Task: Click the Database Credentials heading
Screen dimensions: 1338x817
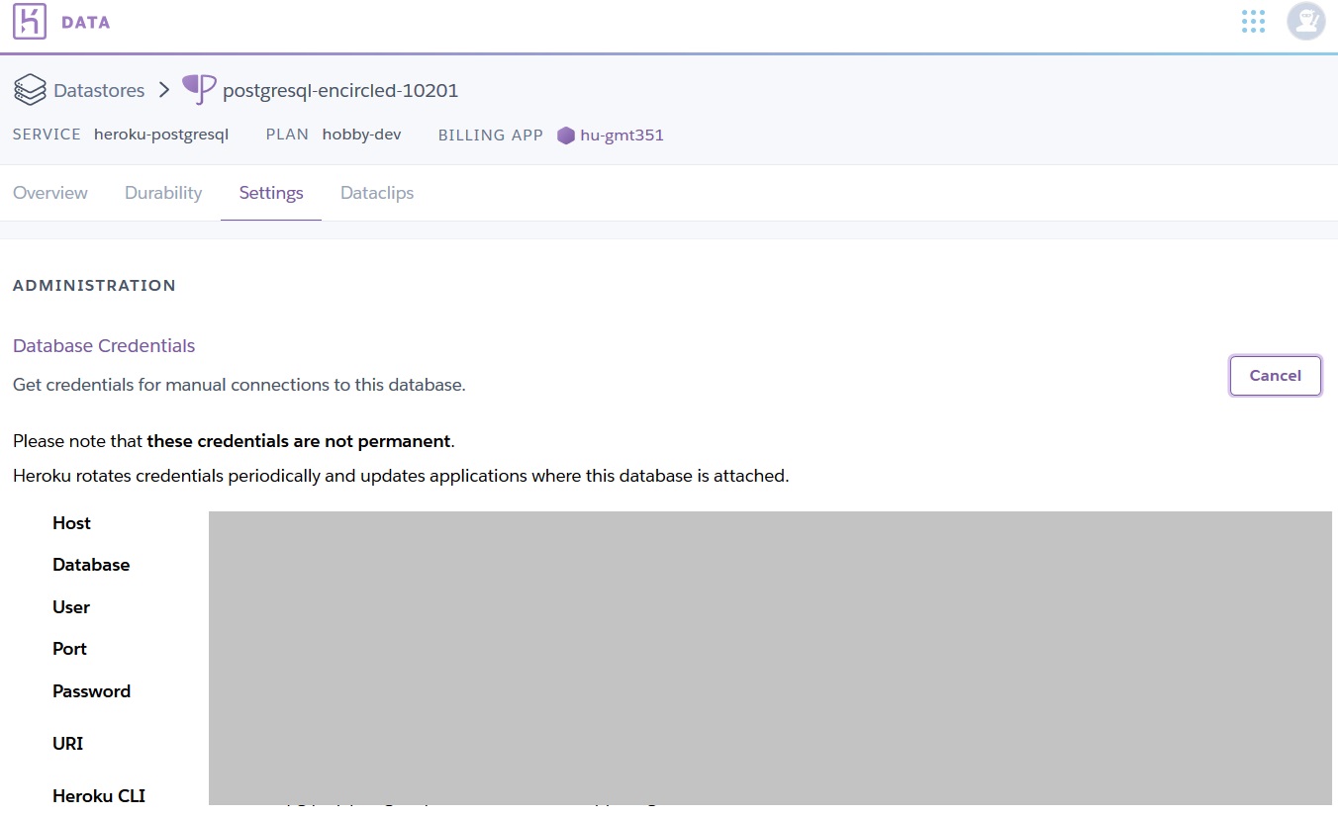Action: coord(104,345)
